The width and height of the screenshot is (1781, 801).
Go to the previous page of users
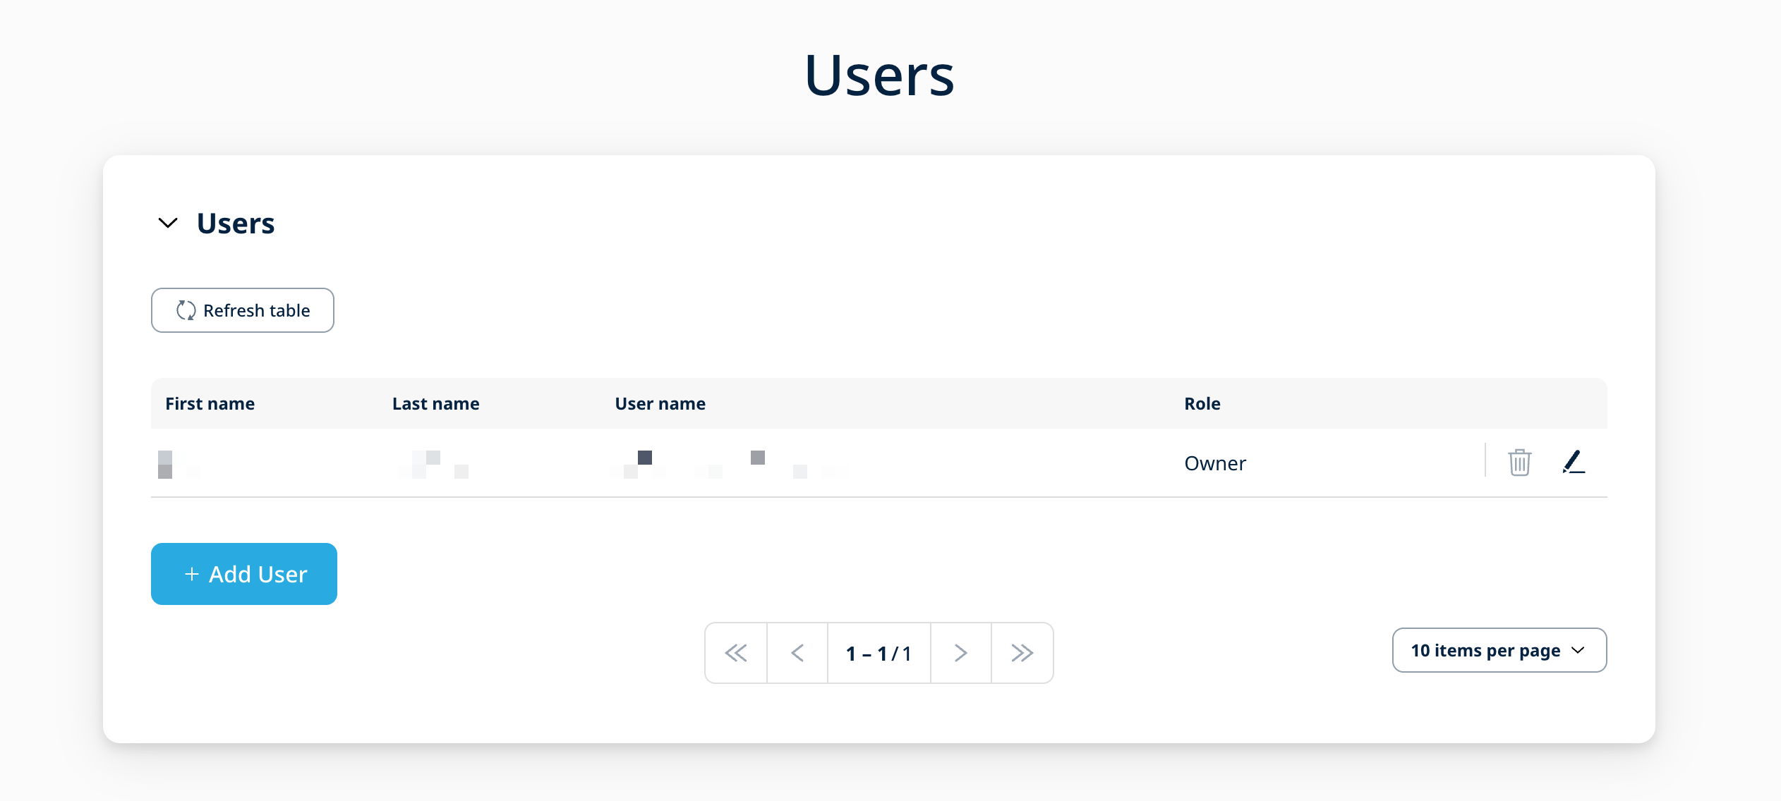pyautogui.click(x=797, y=653)
